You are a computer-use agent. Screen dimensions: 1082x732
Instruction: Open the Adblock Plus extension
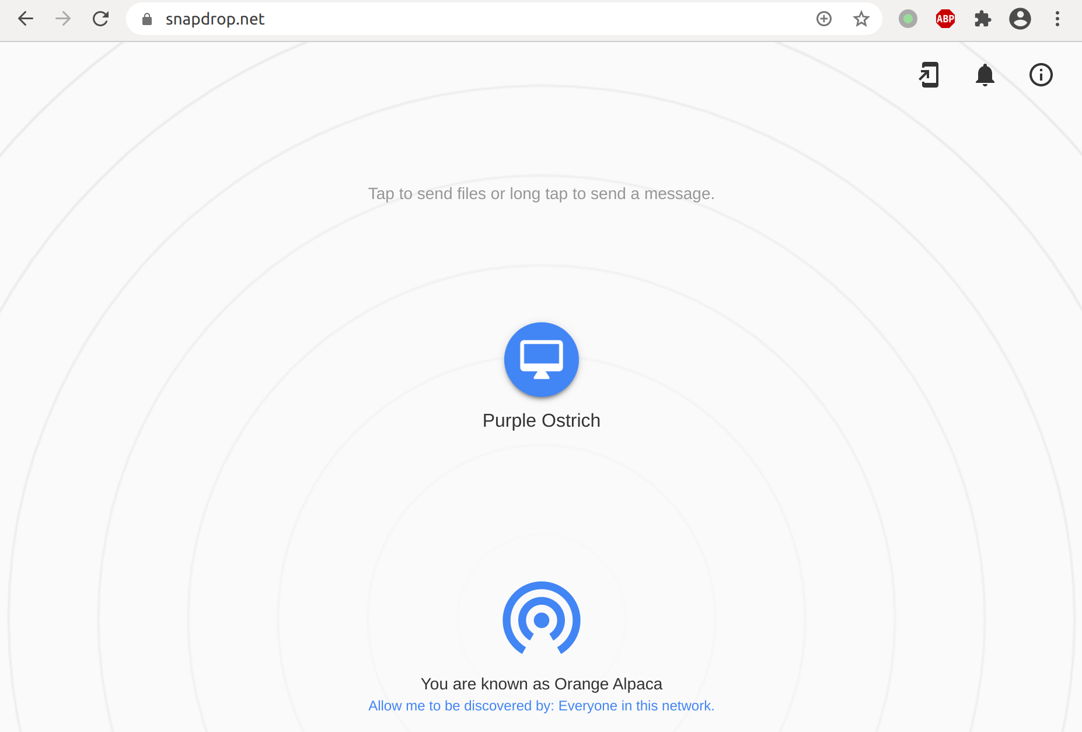click(x=945, y=19)
